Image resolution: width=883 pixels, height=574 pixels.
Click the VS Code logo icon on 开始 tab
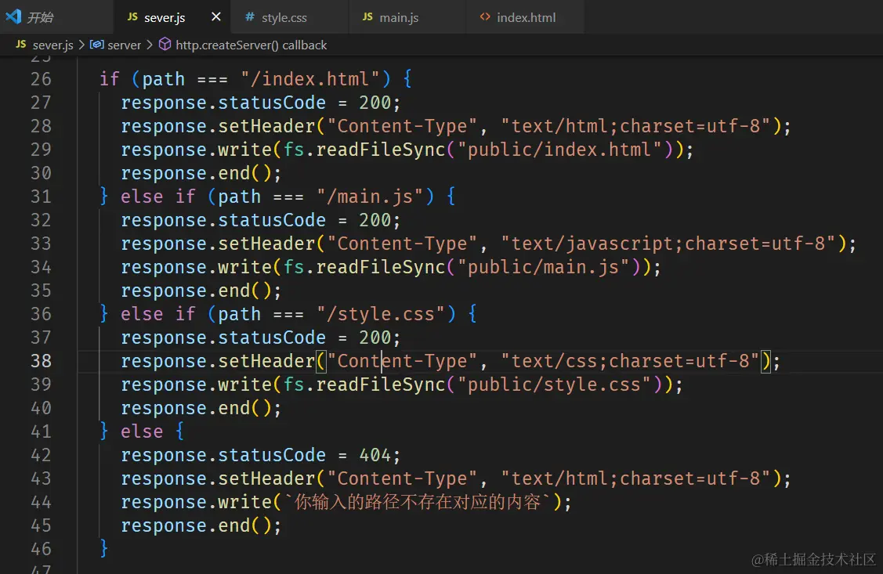click(13, 17)
